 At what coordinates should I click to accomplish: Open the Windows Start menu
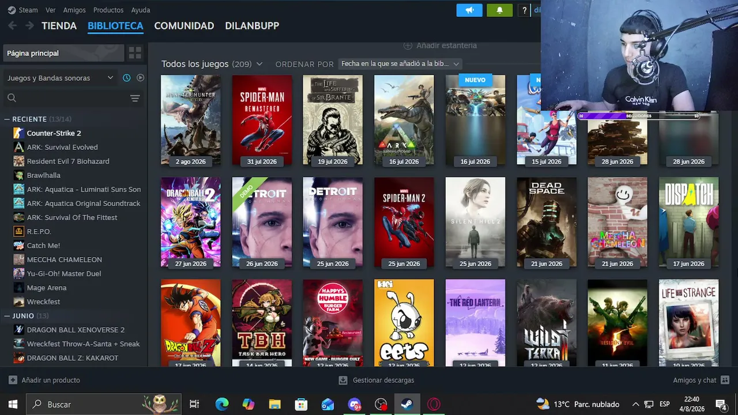[13, 404]
